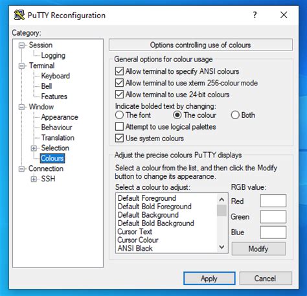This screenshot has height=296, width=307.
Task: Select Default Background in colour list
Action: (x=148, y=215)
